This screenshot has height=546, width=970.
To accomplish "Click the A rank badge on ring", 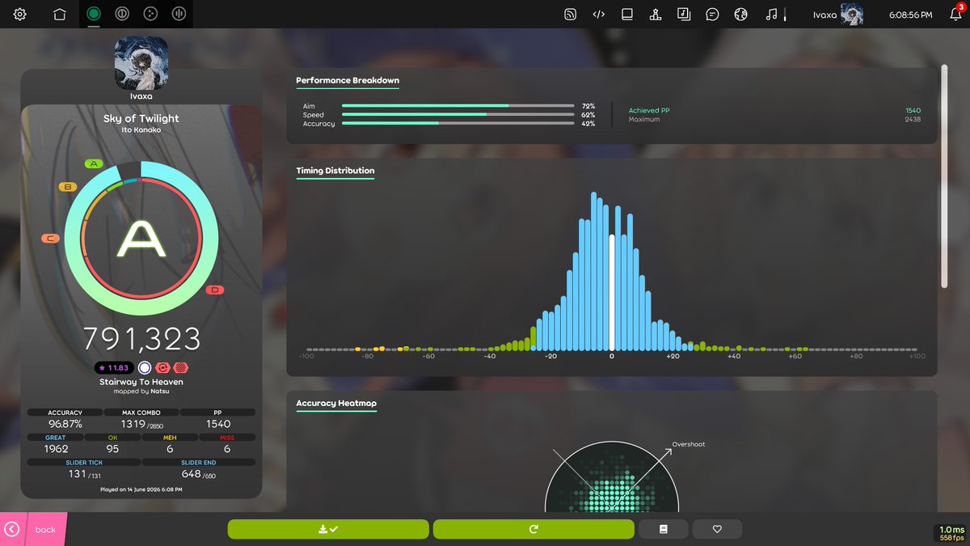I will 94,163.
